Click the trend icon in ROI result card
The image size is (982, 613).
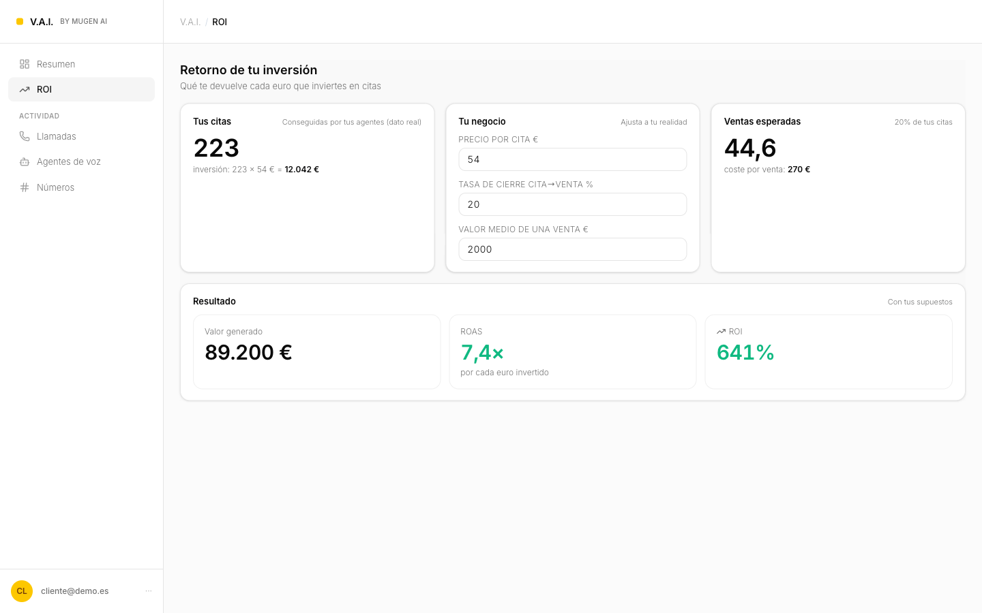[x=721, y=332]
